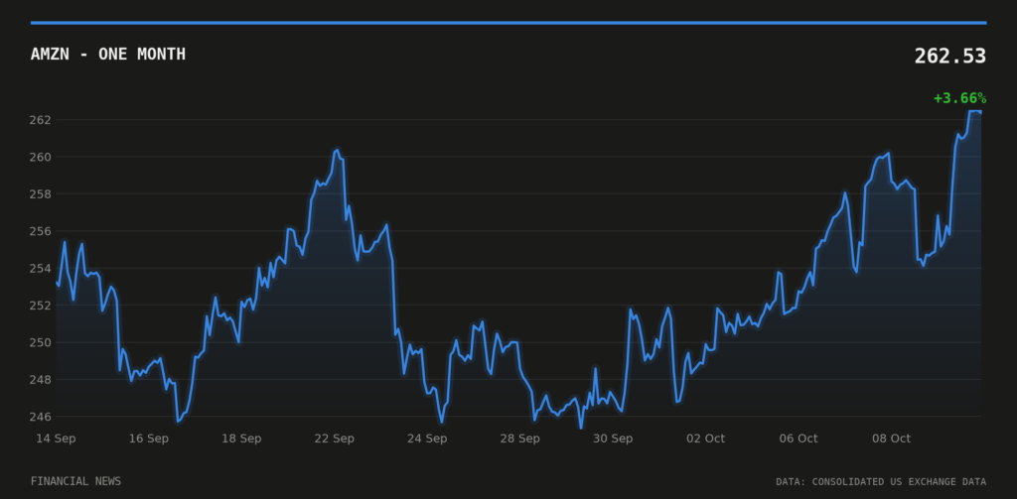Click the AMZN - ONE MONTH title

107,55
